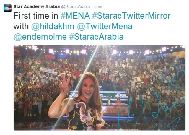Visit the @TwitterMena mention
189x135 pixels.
coord(105,26)
